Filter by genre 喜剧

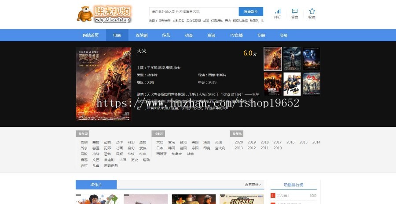(84, 142)
